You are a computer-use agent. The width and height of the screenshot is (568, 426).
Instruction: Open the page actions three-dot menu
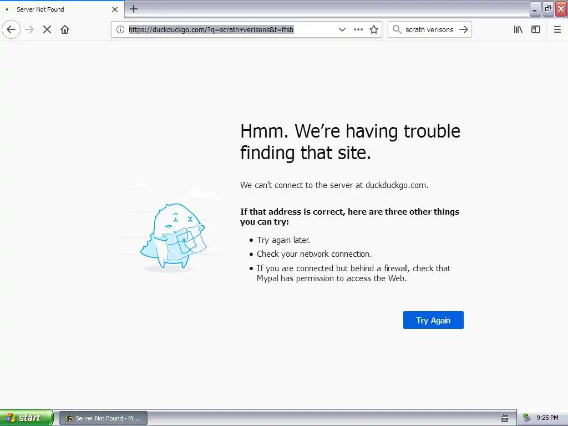tap(358, 29)
